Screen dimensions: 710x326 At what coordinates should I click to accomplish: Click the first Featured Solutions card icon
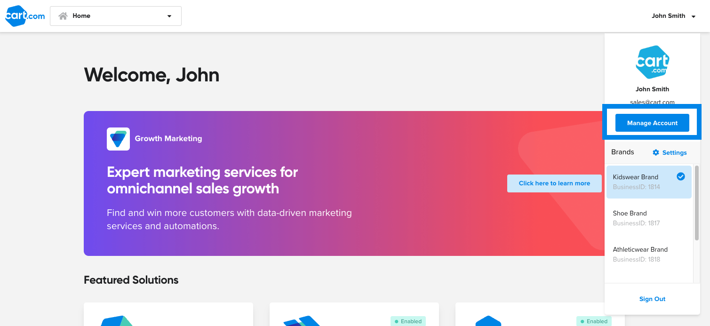[117, 321]
